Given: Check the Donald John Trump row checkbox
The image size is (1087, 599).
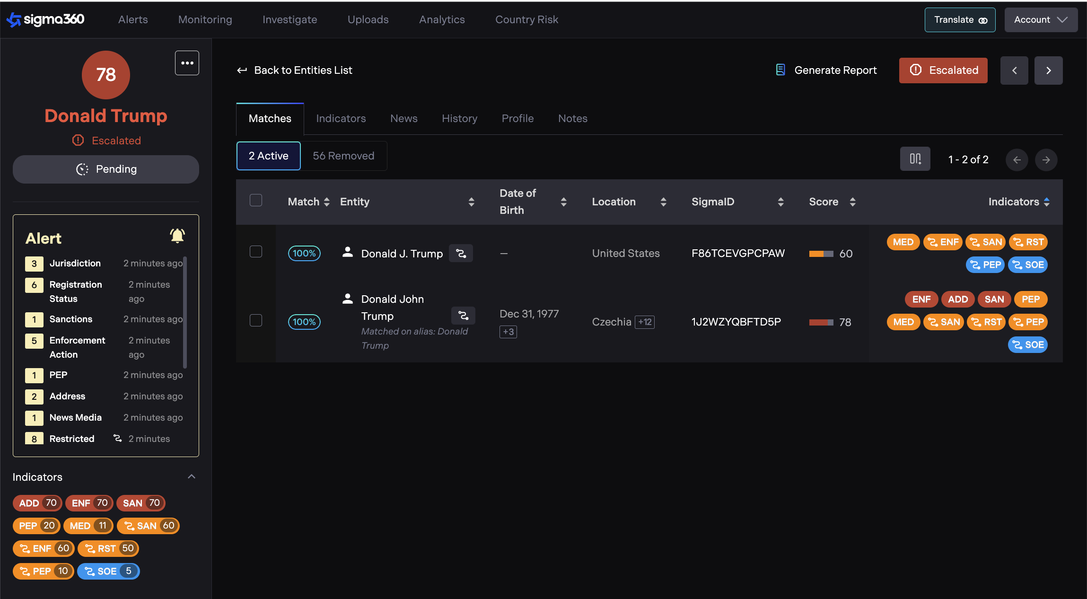Looking at the screenshot, I should point(256,321).
